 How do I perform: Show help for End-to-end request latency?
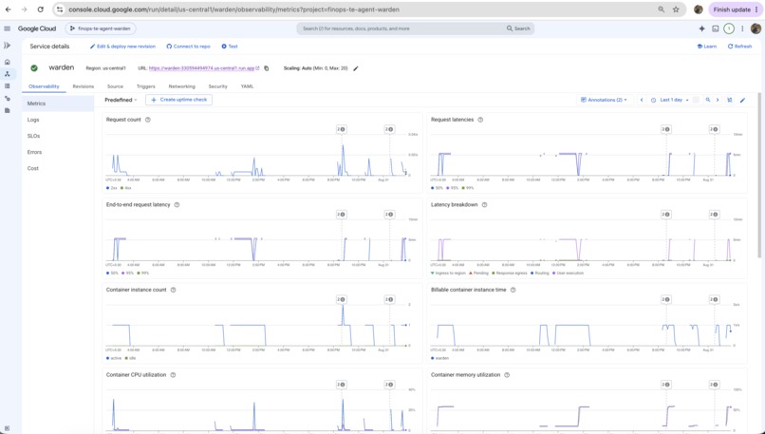click(177, 204)
